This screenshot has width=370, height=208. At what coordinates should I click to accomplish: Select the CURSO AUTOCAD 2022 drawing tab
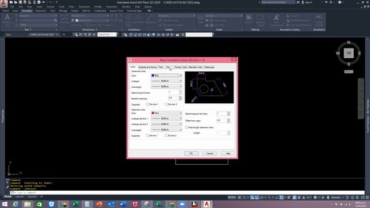click(42, 35)
